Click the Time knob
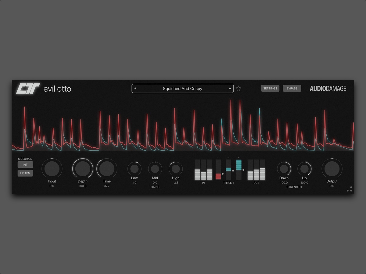366x274 pixels. 107,169
